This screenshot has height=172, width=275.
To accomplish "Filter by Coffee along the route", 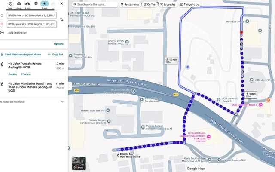I will point(150,4).
